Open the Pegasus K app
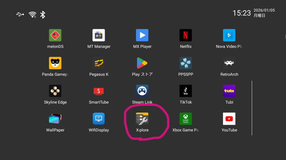 99,63
